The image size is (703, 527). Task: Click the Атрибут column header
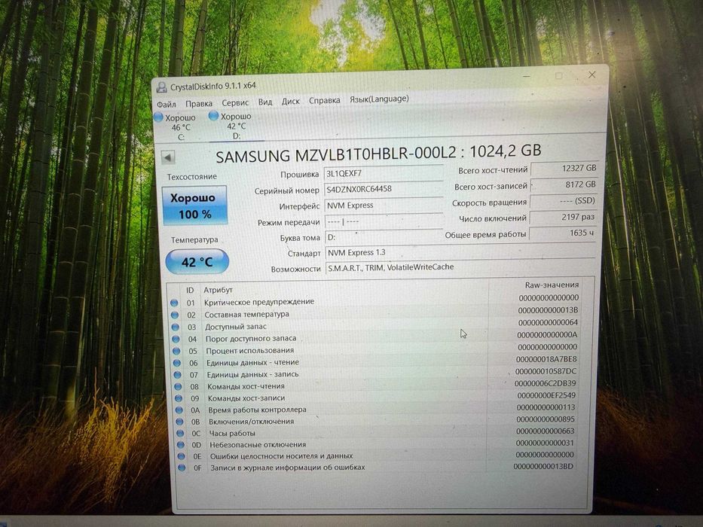[x=218, y=290]
